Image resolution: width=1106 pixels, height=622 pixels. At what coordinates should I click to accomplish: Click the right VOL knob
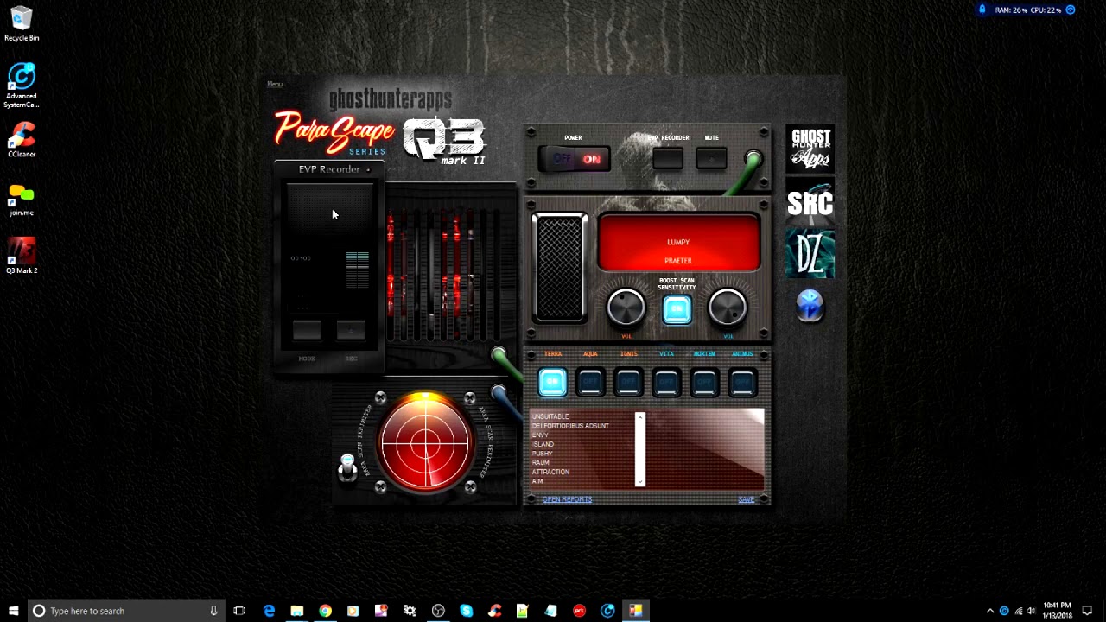tap(728, 308)
